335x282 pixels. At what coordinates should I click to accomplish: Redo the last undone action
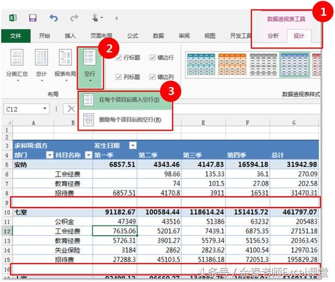pos(74,18)
